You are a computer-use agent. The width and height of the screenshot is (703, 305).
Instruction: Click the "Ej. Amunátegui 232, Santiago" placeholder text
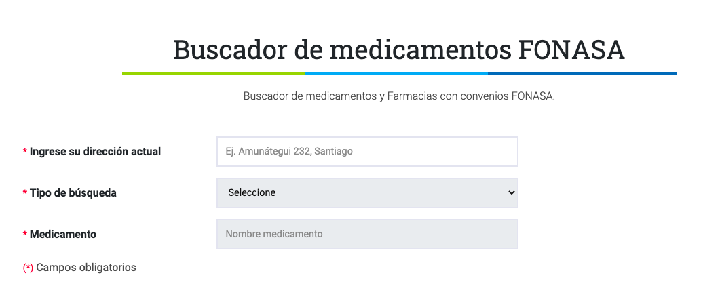(x=289, y=152)
